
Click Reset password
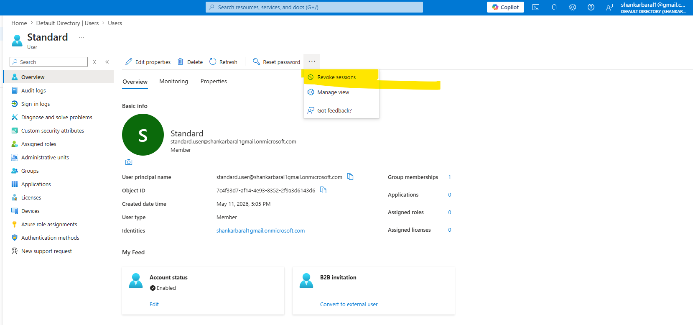pos(277,62)
